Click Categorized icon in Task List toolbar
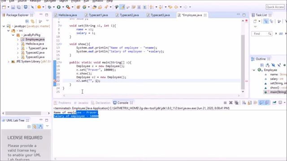 pos(266,21)
